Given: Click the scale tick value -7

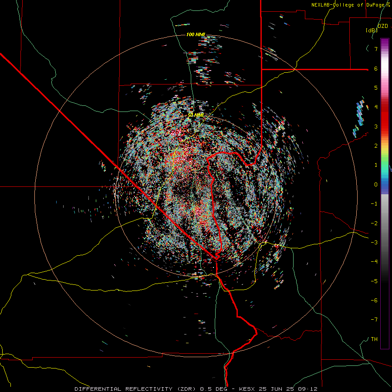Looking at the screenshot, I should pyautogui.click(x=374, y=320).
